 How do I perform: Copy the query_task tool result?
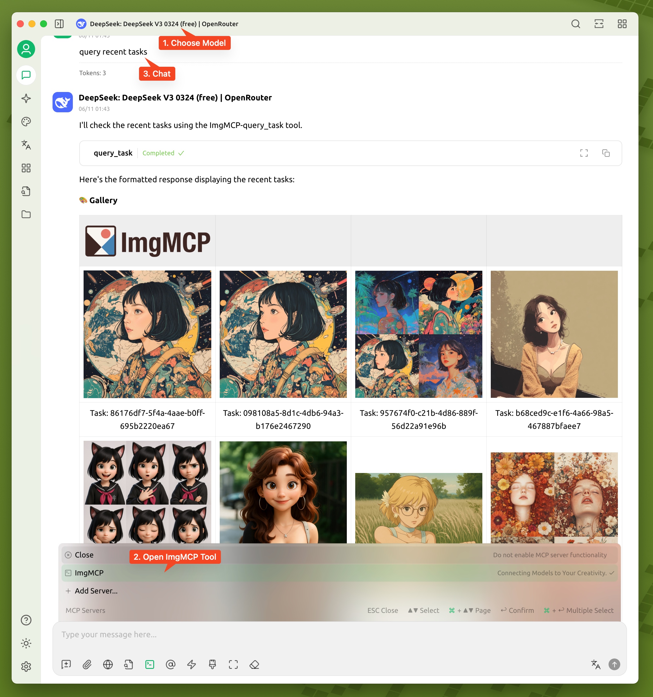606,153
